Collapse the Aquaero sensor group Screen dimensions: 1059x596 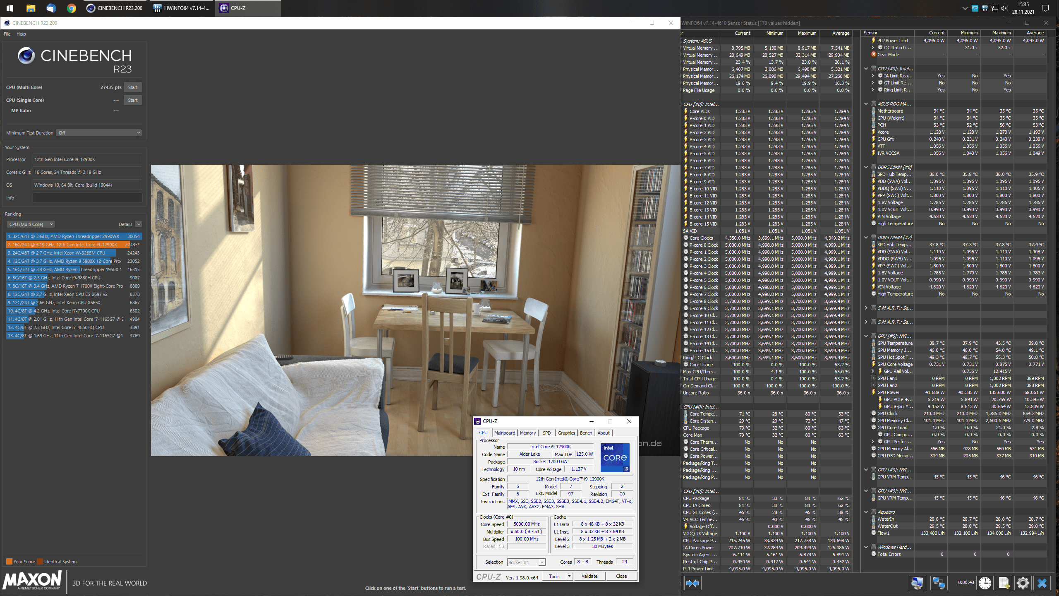point(866,512)
